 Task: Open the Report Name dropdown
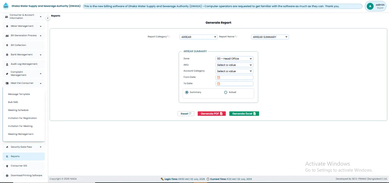(x=270, y=37)
